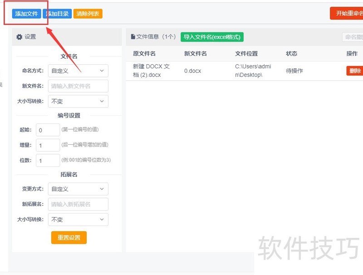Click the file icon beside 文件信息
Image resolution: width=363 pixels, height=275 pixels.
133,37
